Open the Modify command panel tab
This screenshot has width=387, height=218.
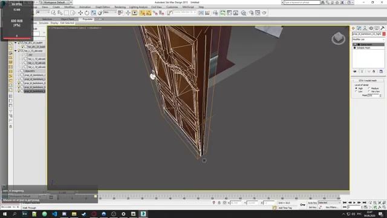(359, 28)
